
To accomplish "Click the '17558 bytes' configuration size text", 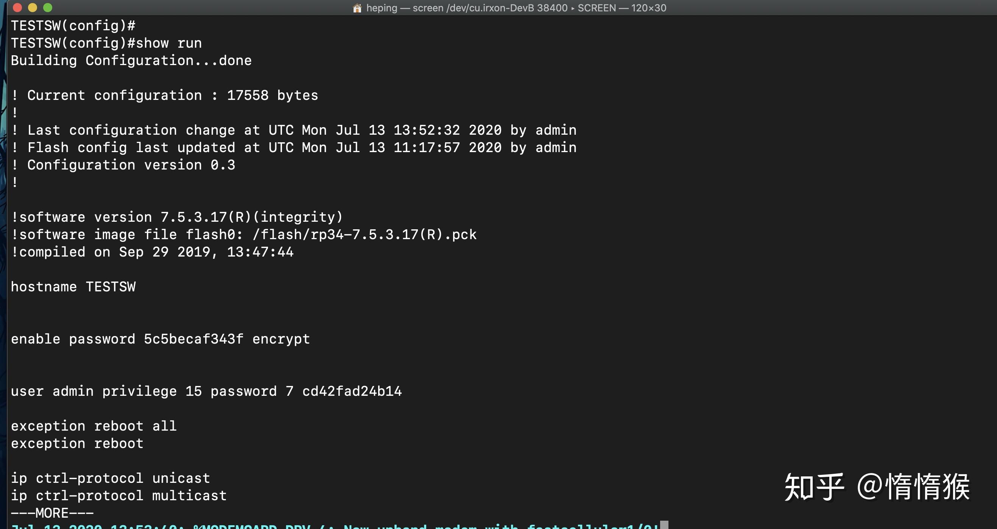I will pyautogui.click(x=272, y=95).
